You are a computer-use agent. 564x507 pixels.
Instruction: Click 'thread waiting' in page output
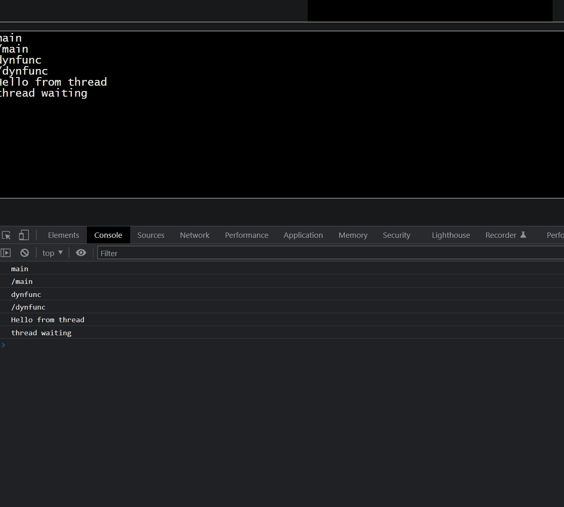click(x=44, y=93)
